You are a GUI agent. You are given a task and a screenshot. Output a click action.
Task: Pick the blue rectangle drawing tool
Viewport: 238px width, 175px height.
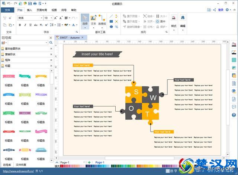click(x=111, y=22)
